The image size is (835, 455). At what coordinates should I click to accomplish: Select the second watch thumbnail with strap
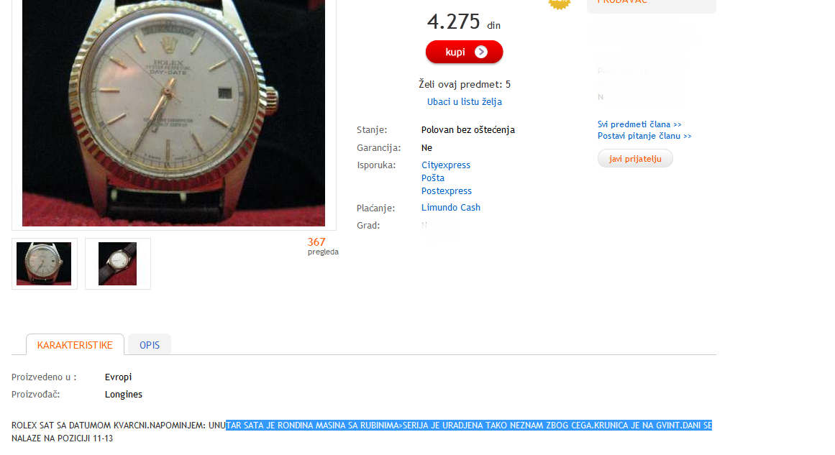118,264
